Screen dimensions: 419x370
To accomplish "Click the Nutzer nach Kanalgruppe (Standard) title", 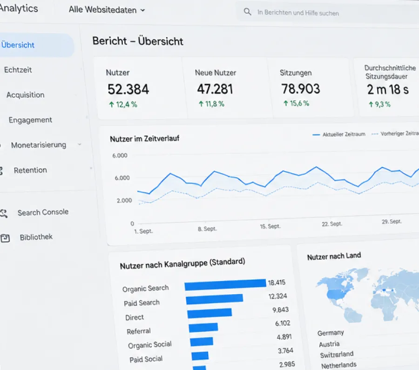I will pyautogui.click(x=182, y=263).
